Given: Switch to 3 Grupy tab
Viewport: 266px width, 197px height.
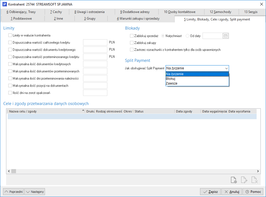Looking at the screenshot, I should tap(90, 19).
